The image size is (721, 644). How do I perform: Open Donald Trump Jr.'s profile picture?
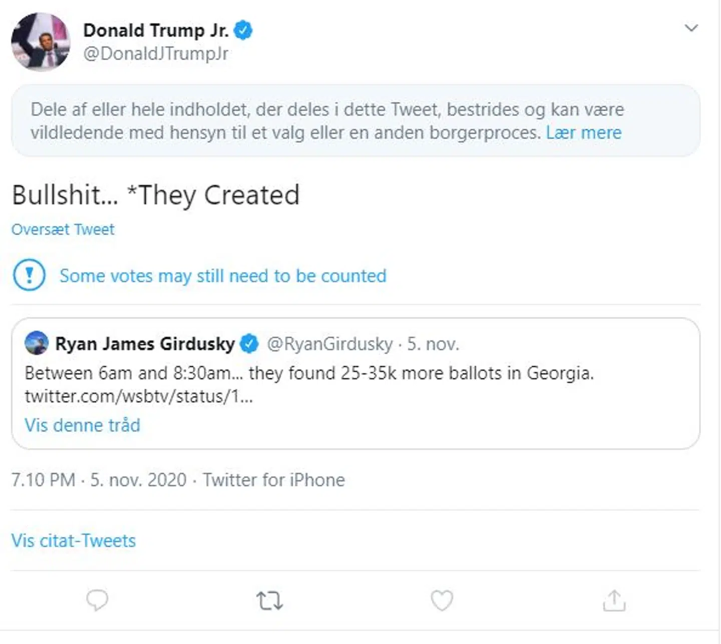tap(41, 42)
